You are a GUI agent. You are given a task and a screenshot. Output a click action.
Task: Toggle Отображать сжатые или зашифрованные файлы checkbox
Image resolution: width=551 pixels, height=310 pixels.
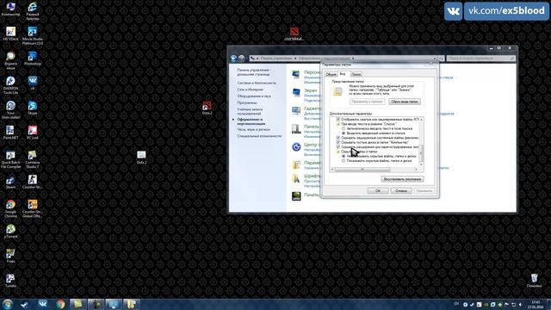click(x=338, y=120)
